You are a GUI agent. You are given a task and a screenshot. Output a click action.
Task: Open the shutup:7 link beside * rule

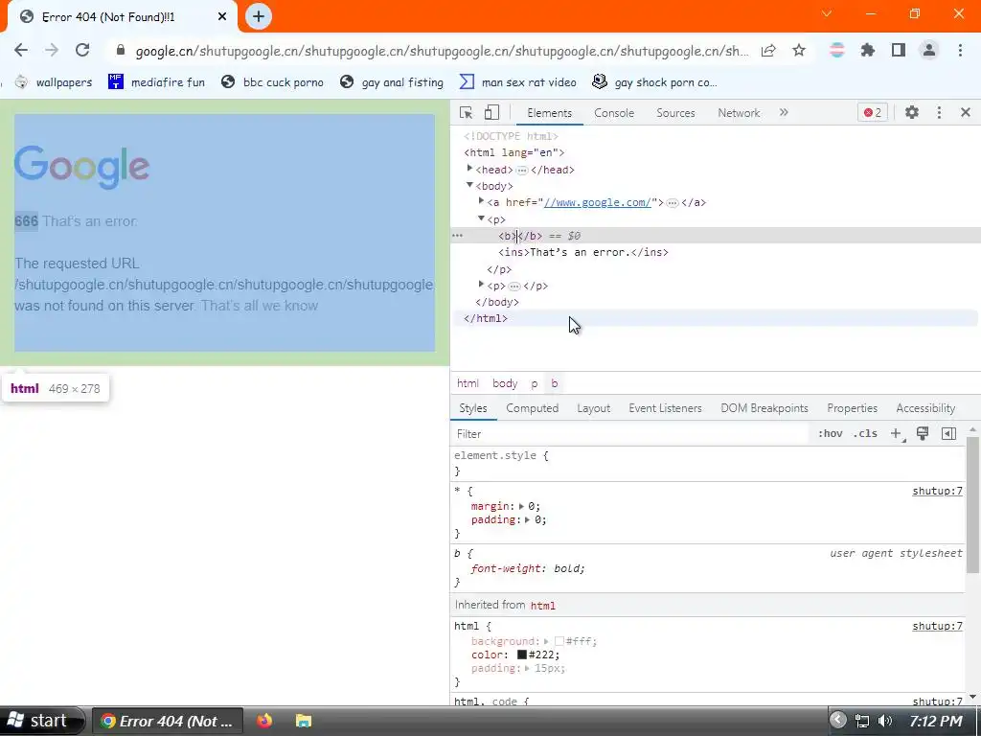tap(937, 492)
